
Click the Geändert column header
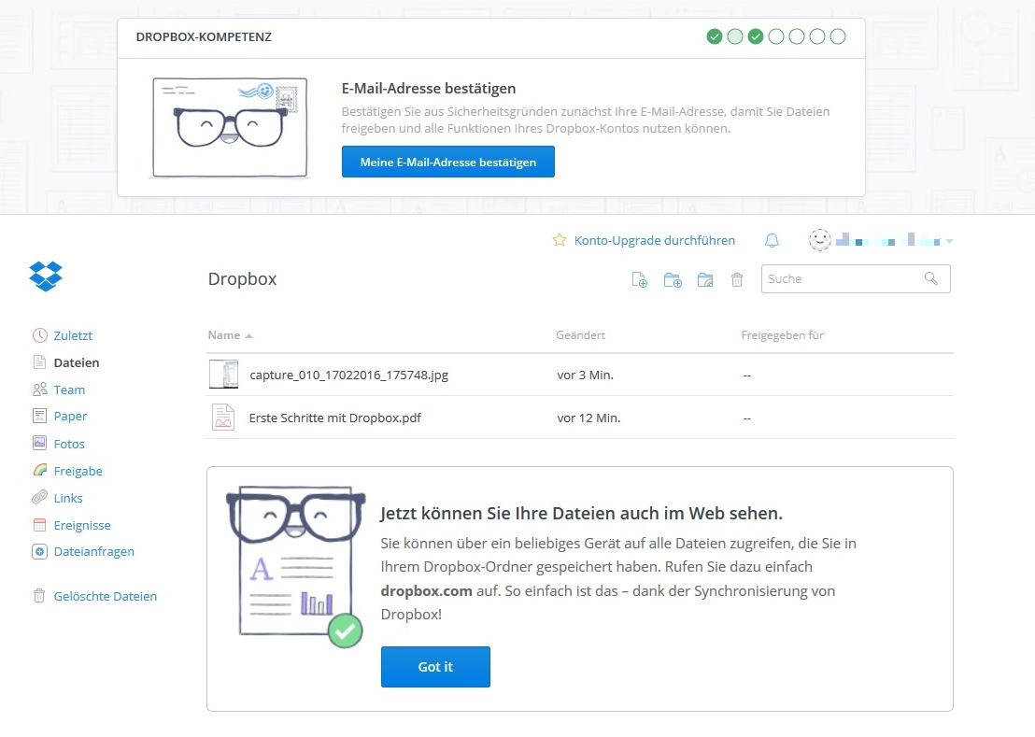tap(580, 335)
